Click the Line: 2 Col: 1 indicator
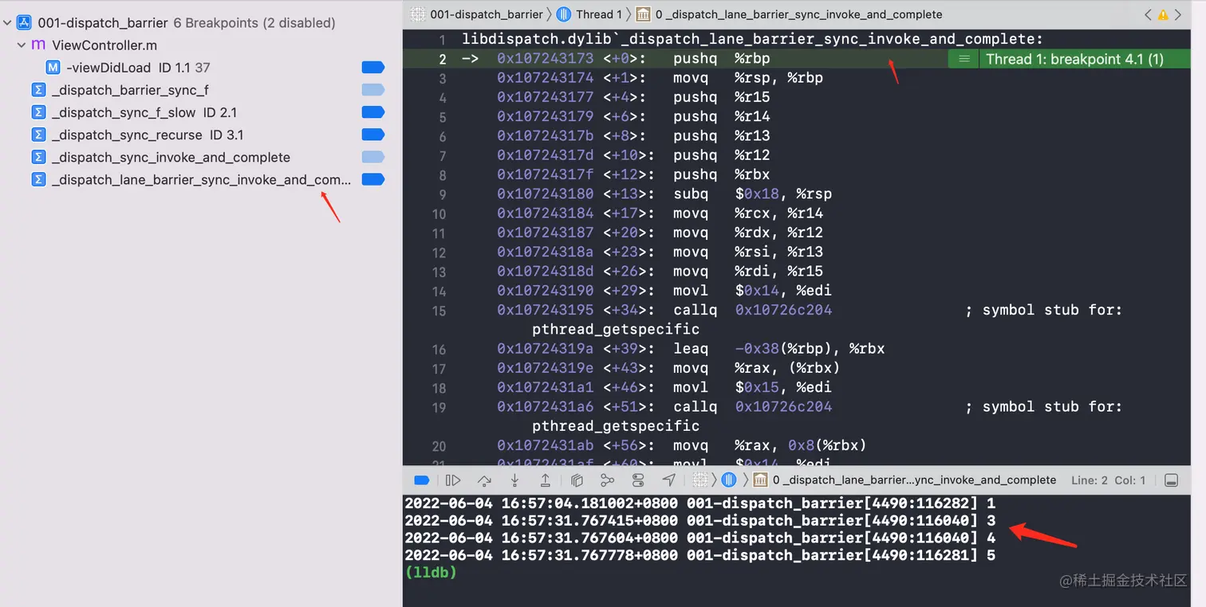Image resolution: width=1206 pixels, height=607 pixels. [1109, 480]
